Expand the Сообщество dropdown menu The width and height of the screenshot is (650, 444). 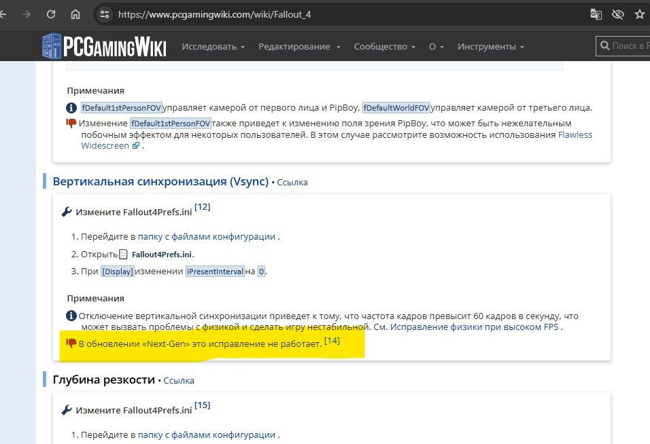coord(384,46)
